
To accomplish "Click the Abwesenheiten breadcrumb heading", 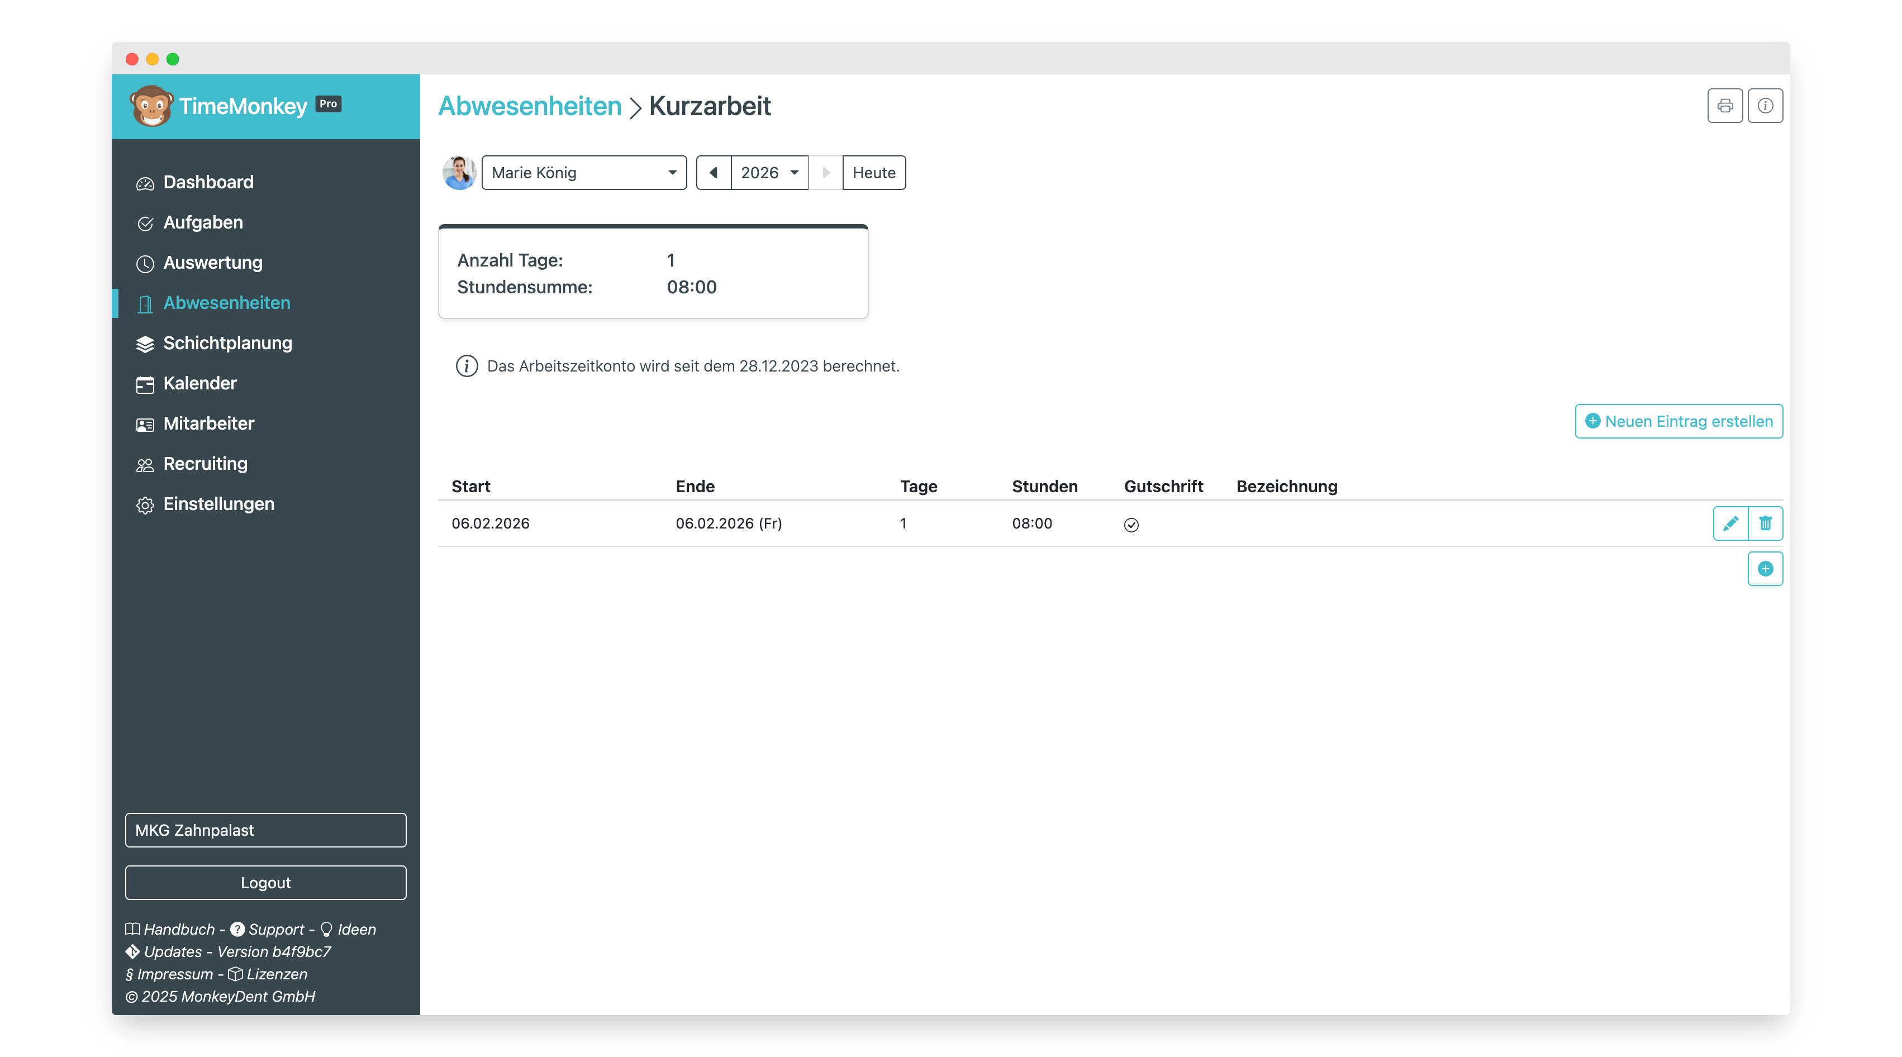I will pyautogui.click(x=529, y=106).
